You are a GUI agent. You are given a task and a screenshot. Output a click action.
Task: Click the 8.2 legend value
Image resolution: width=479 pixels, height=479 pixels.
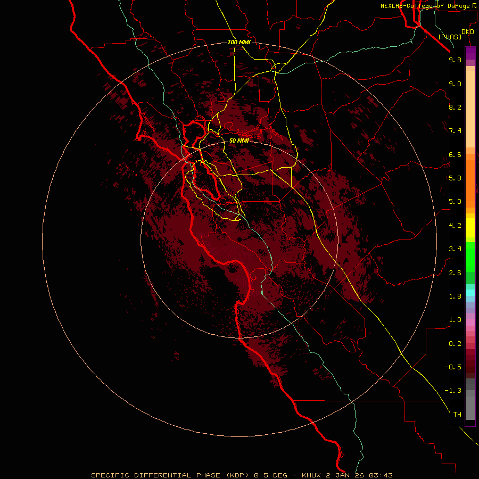455,107
